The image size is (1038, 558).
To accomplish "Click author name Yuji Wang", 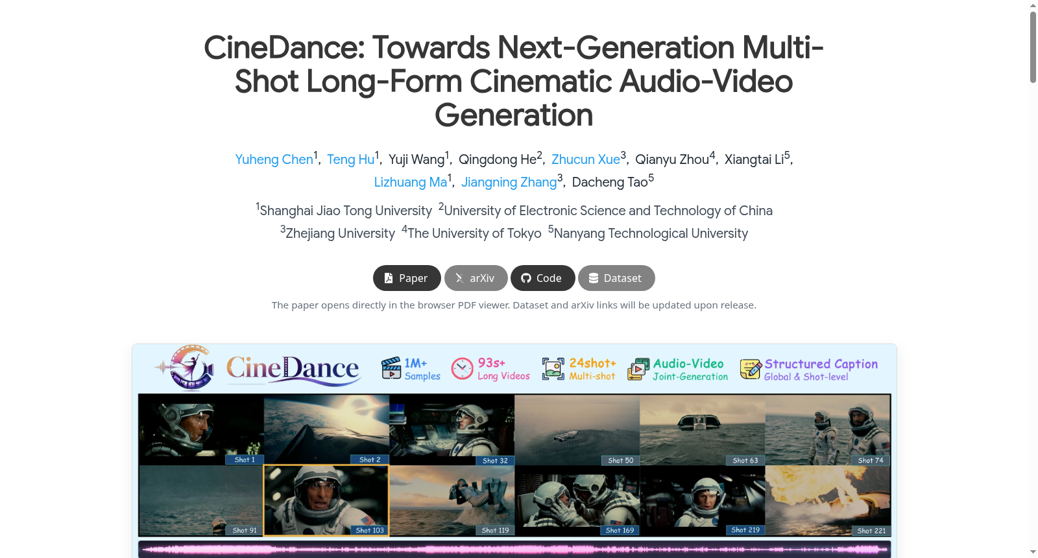I will click(416, 159).
